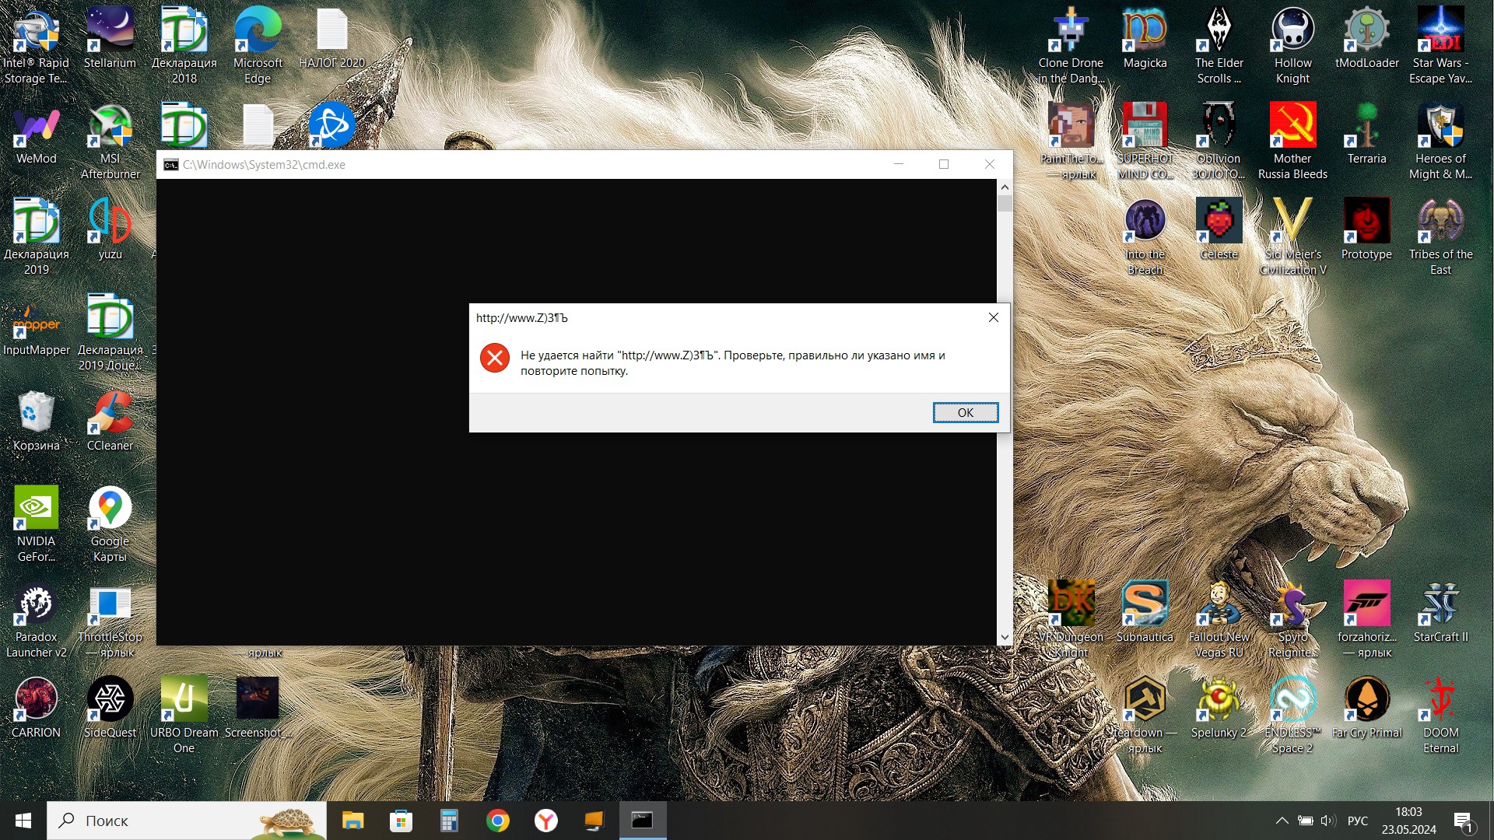Show hidden tray icons chevron
This screenshot has height=840, width=1494.
tap(1282, 821)
